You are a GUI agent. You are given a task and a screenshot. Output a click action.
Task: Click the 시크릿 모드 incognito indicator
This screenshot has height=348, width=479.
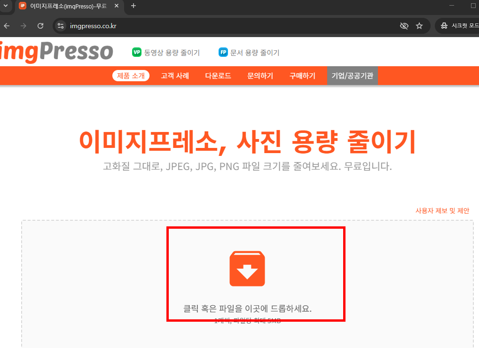458,26
